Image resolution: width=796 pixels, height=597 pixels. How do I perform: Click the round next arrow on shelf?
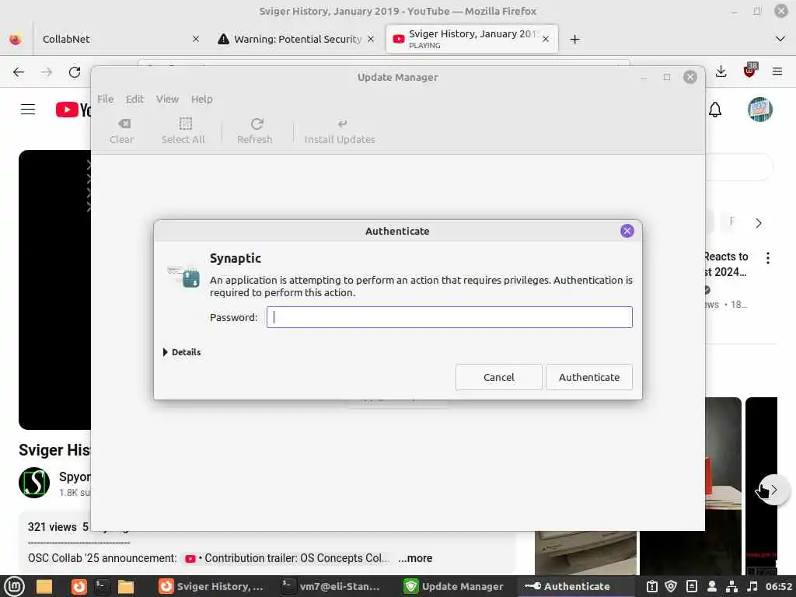click(773, 490)
